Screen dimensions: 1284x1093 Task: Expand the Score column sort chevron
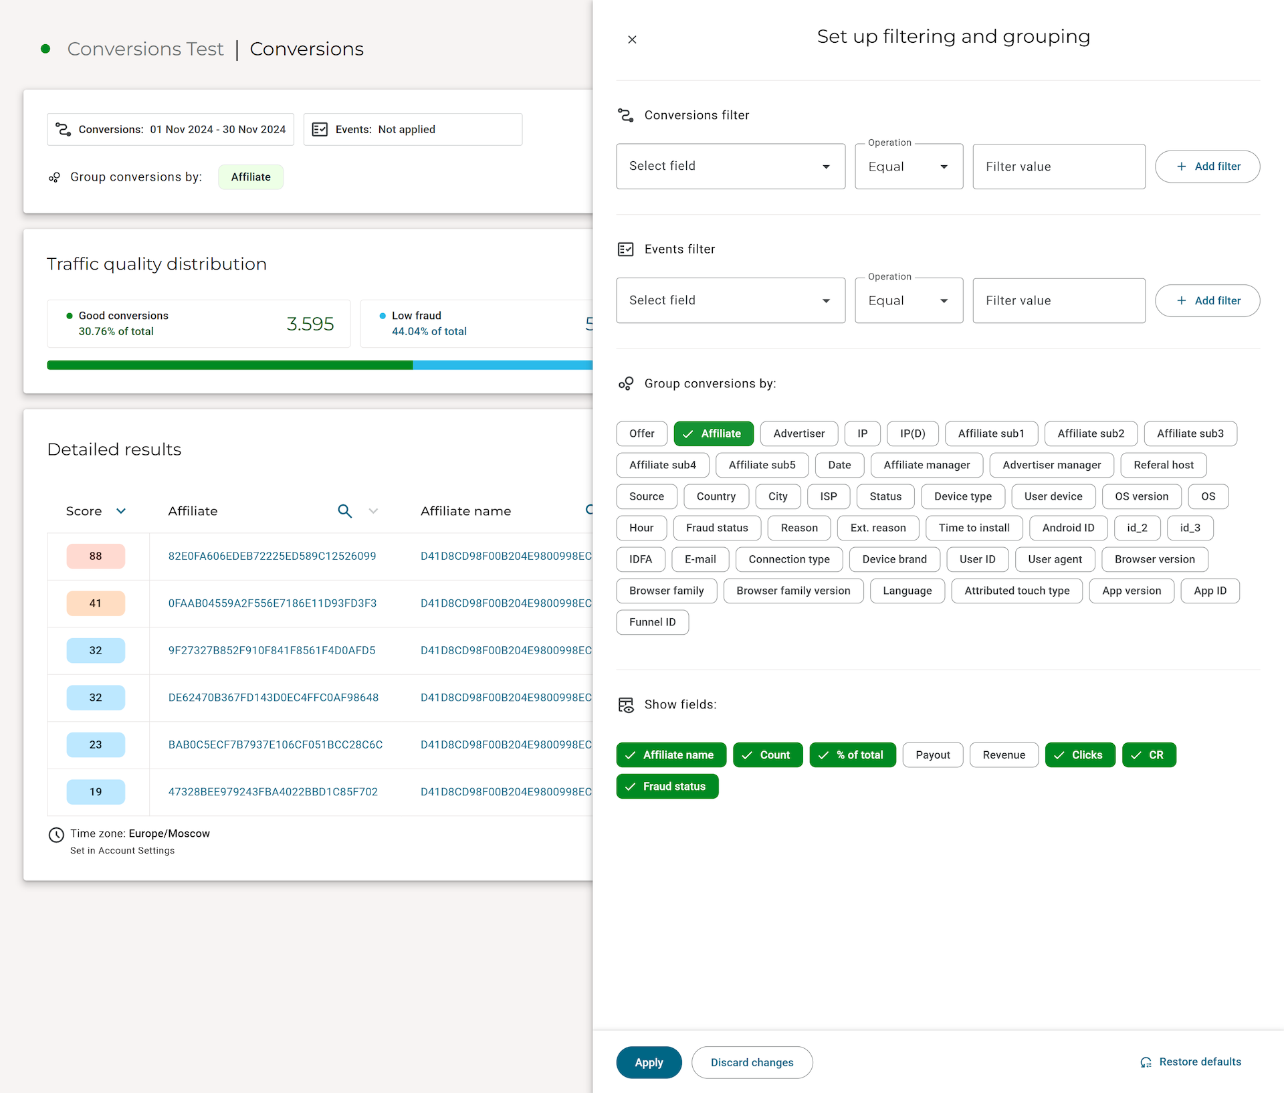tap(121, 511)
